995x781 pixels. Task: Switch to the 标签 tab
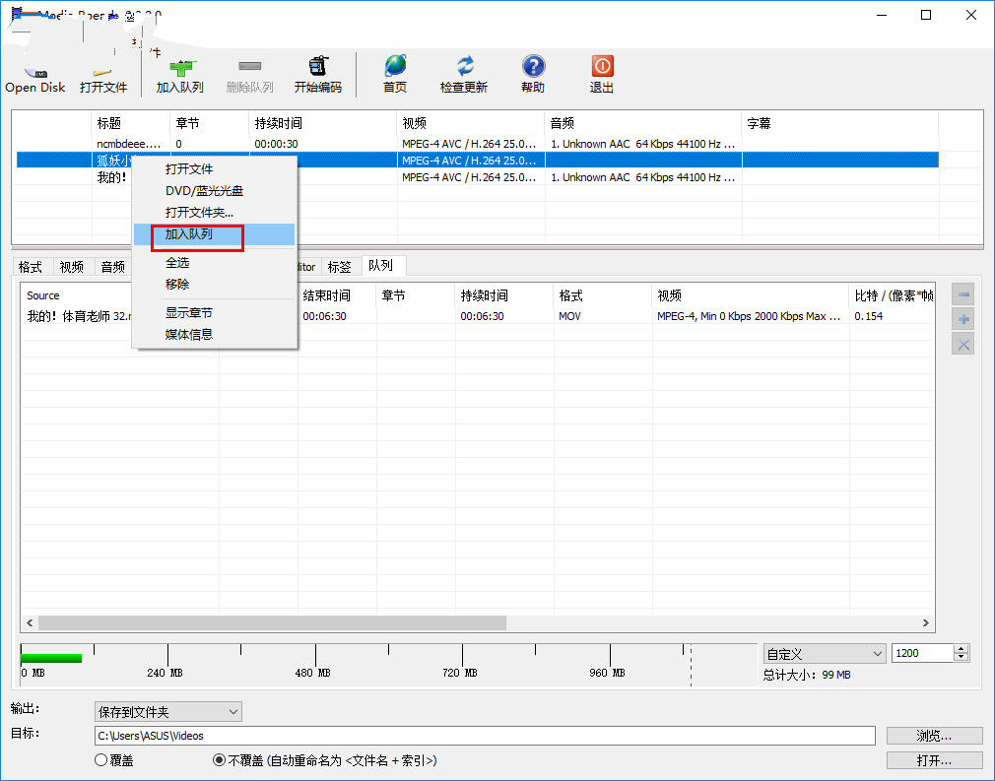click(x=339, y=266)
